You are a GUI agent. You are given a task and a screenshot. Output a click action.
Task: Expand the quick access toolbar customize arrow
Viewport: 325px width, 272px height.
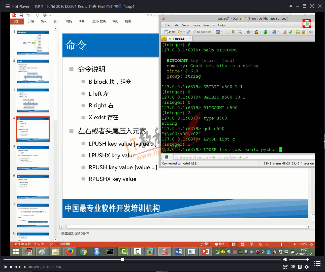[50, 15]
